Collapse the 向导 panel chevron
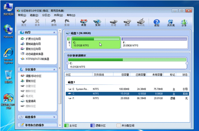The height and width of the screenshot is (131, 199). pyautogui.click(x=54, y=32)
